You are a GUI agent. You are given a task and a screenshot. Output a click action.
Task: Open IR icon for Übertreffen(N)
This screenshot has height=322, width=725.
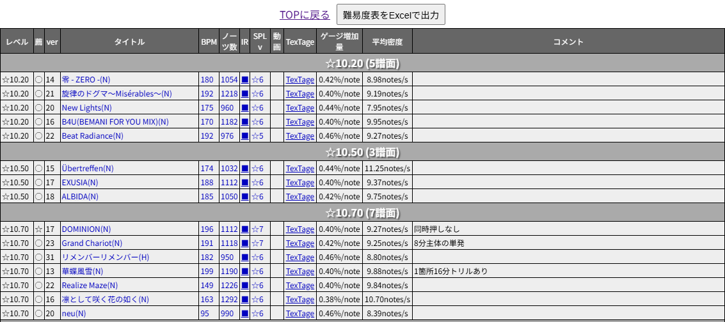click(x=245, y=169)
